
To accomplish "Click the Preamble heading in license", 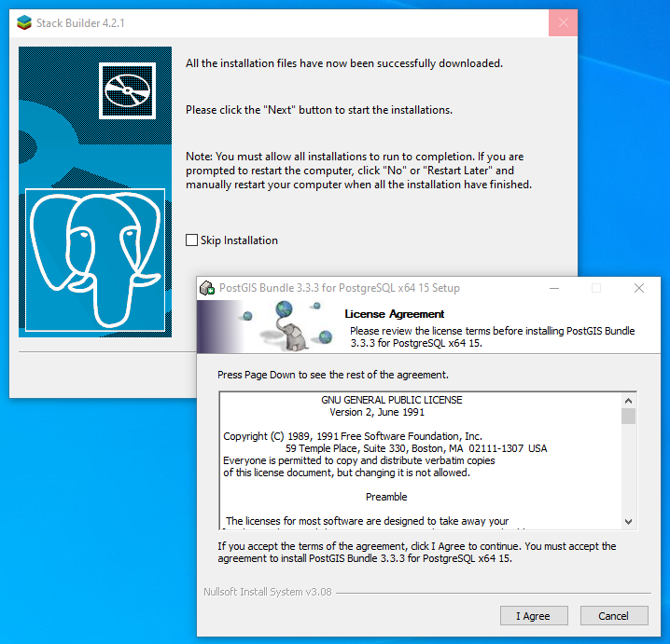I will click(386, 497).
